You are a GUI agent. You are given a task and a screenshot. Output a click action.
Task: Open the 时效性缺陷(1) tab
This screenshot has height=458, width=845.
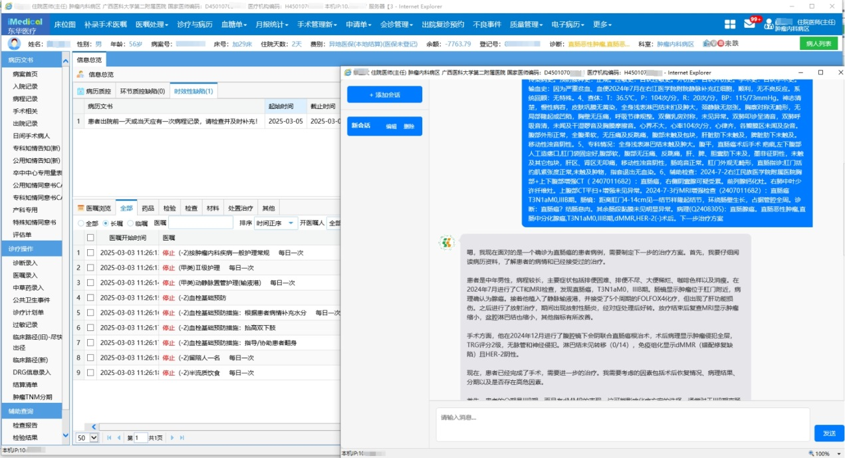(x=193, y=91)
